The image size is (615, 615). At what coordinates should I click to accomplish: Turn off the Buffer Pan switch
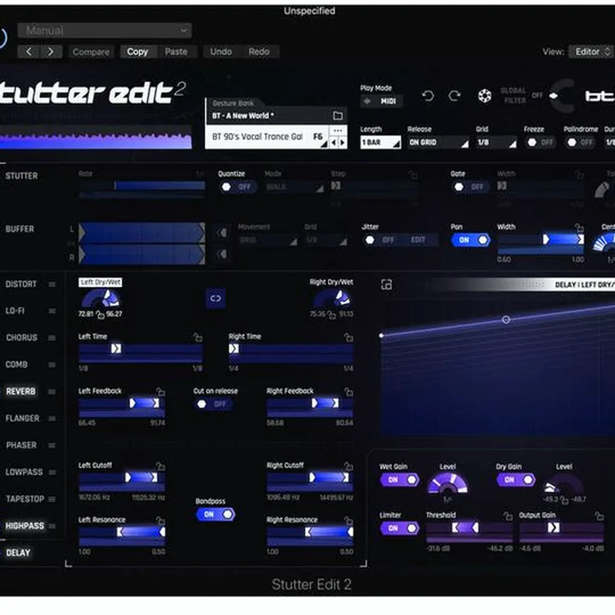(x=471, y=240)
